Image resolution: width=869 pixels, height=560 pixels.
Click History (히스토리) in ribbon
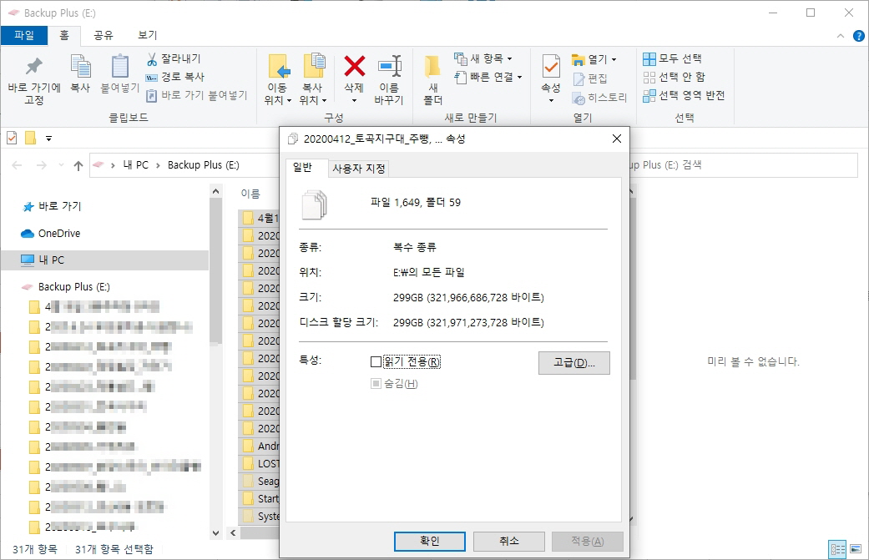(599, 98)
